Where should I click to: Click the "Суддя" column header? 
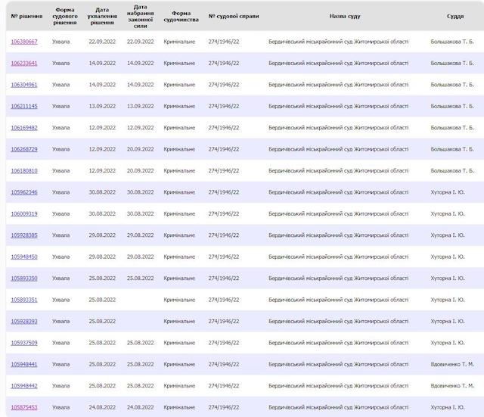455,16
